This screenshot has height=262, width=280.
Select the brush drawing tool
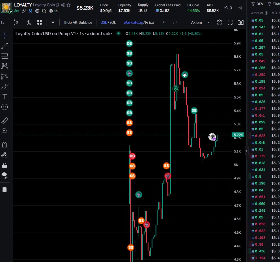[x=5, y=87]
